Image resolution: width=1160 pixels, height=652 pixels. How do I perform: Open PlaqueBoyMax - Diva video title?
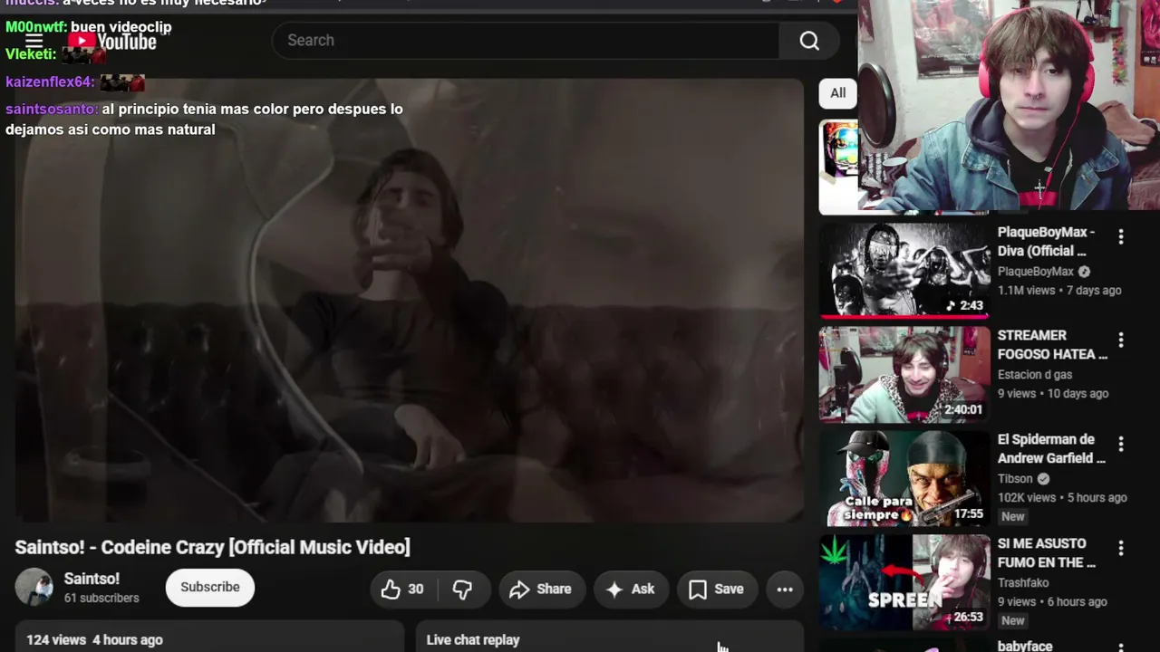point(1047,242)
